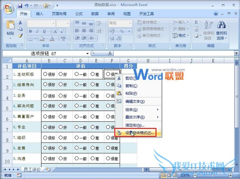Click the insert worksheet tab icon
The image size is (240, 179).
point(48,169)
